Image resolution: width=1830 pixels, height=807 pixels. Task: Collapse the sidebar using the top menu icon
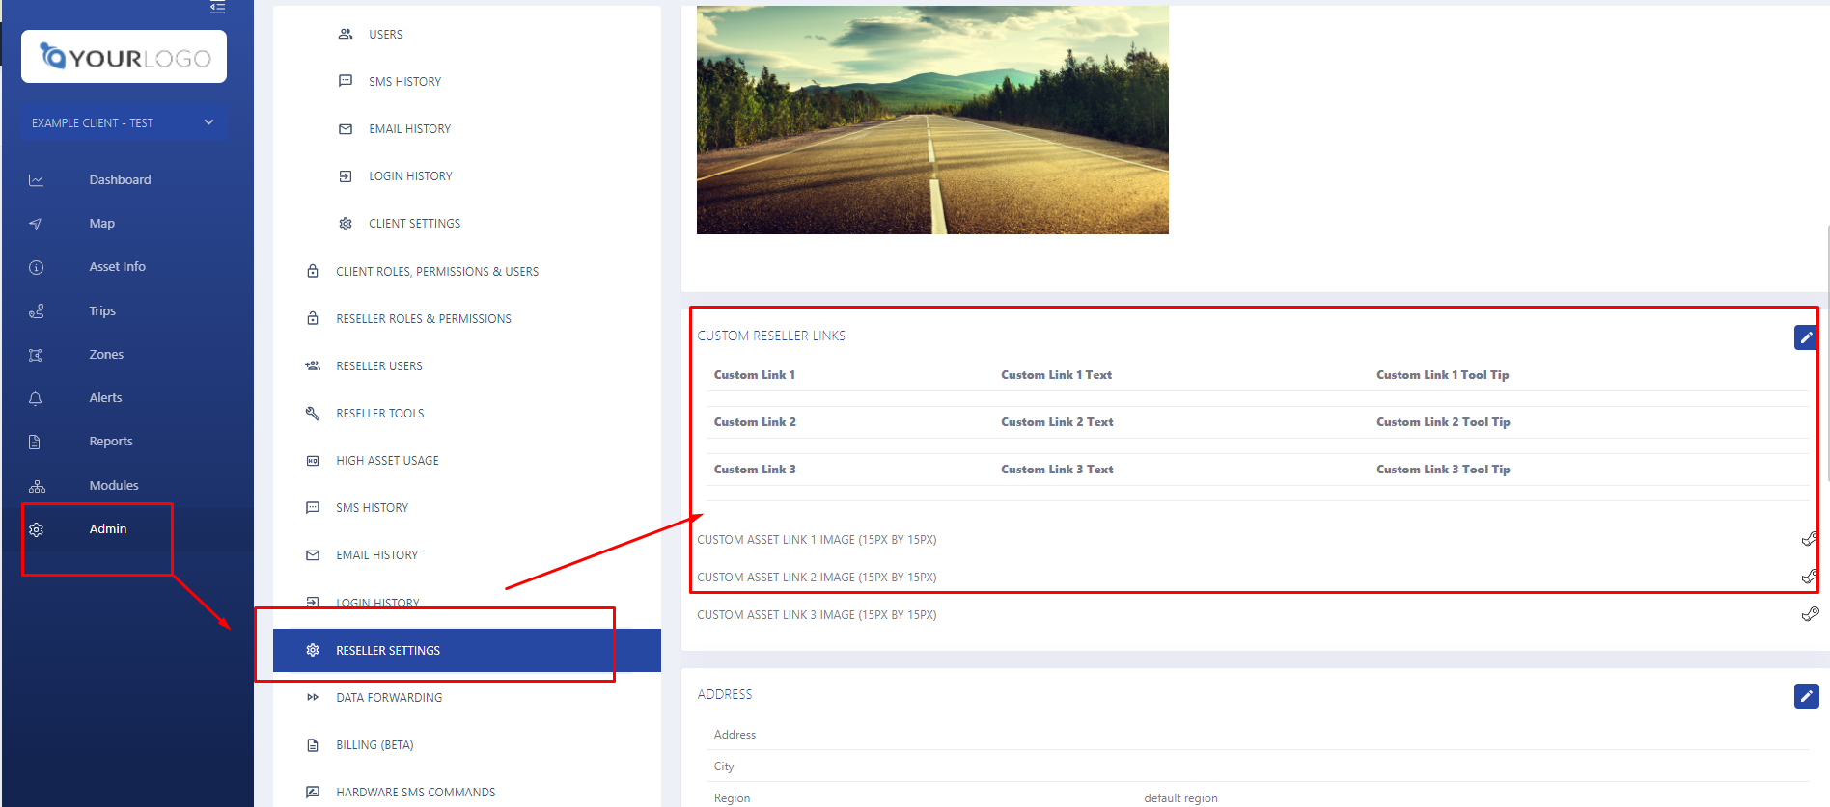coord(218,8)
